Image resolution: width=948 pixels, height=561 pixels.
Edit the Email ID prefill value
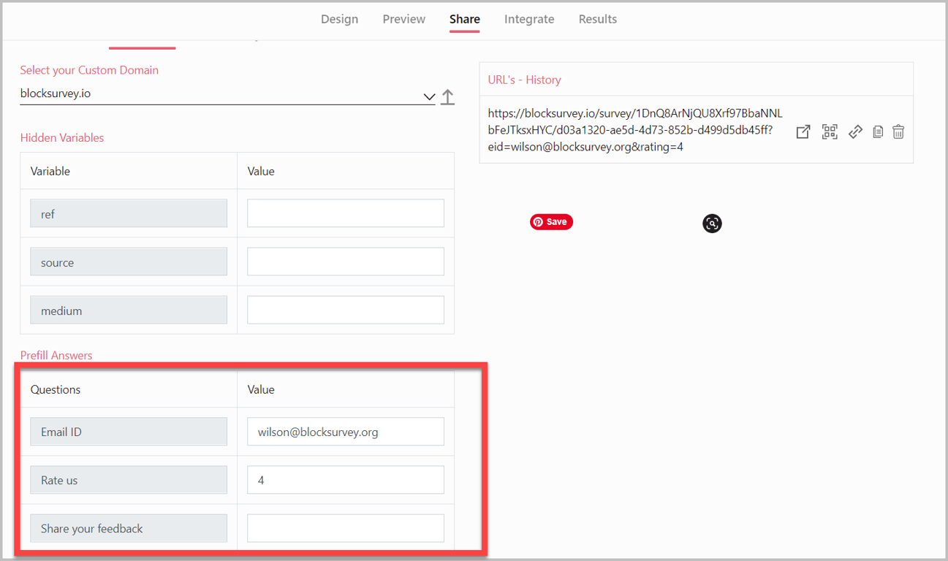pos(346,431)
